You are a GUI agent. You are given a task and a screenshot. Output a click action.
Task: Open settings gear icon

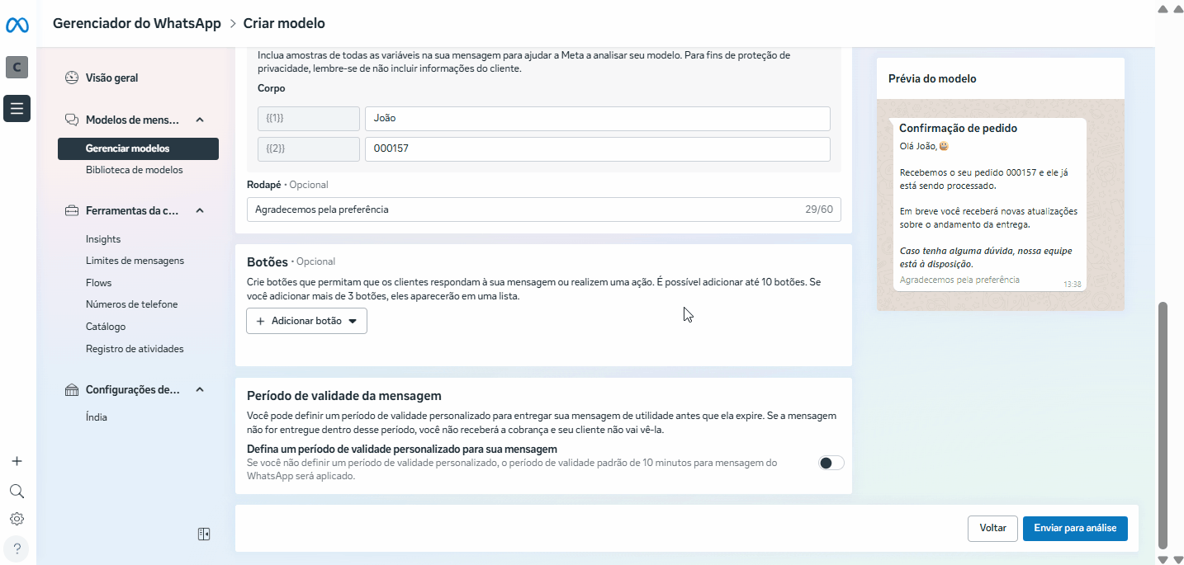pyautogui.click(x=17, y=519)
